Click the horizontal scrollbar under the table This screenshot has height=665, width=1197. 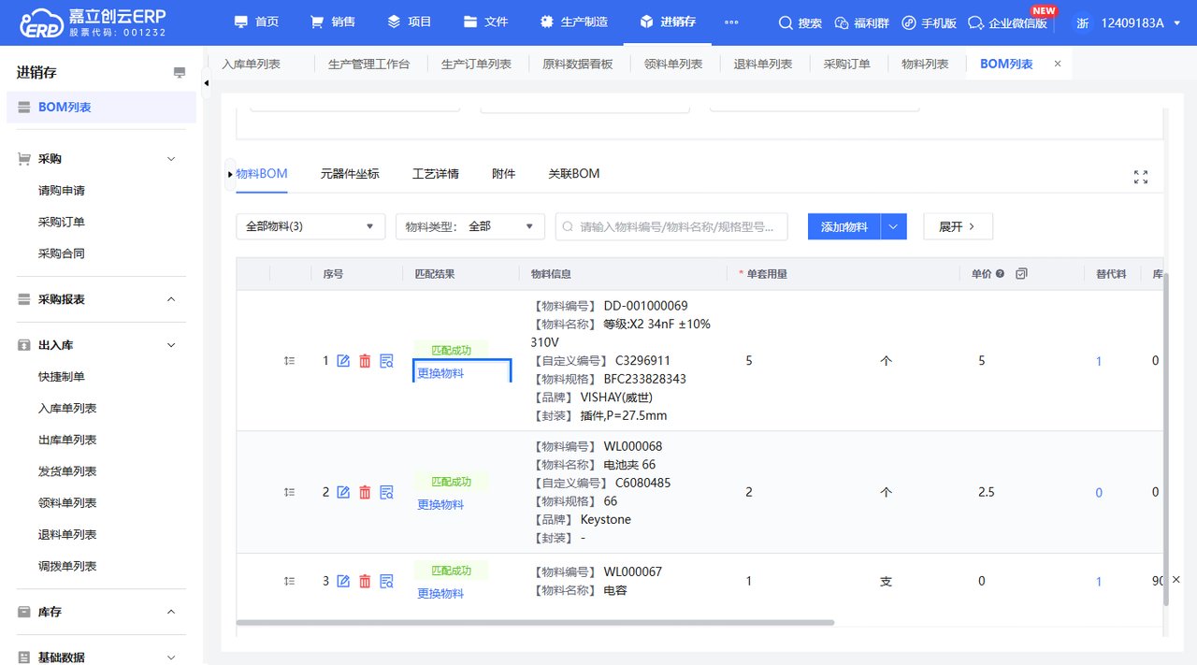(x=535, y=622)
